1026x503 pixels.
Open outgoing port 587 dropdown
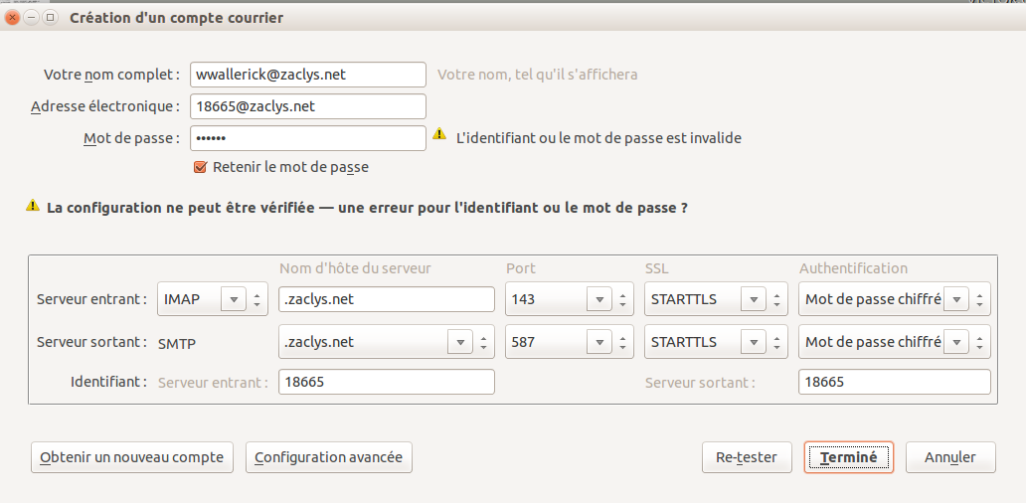click(598, 342)
